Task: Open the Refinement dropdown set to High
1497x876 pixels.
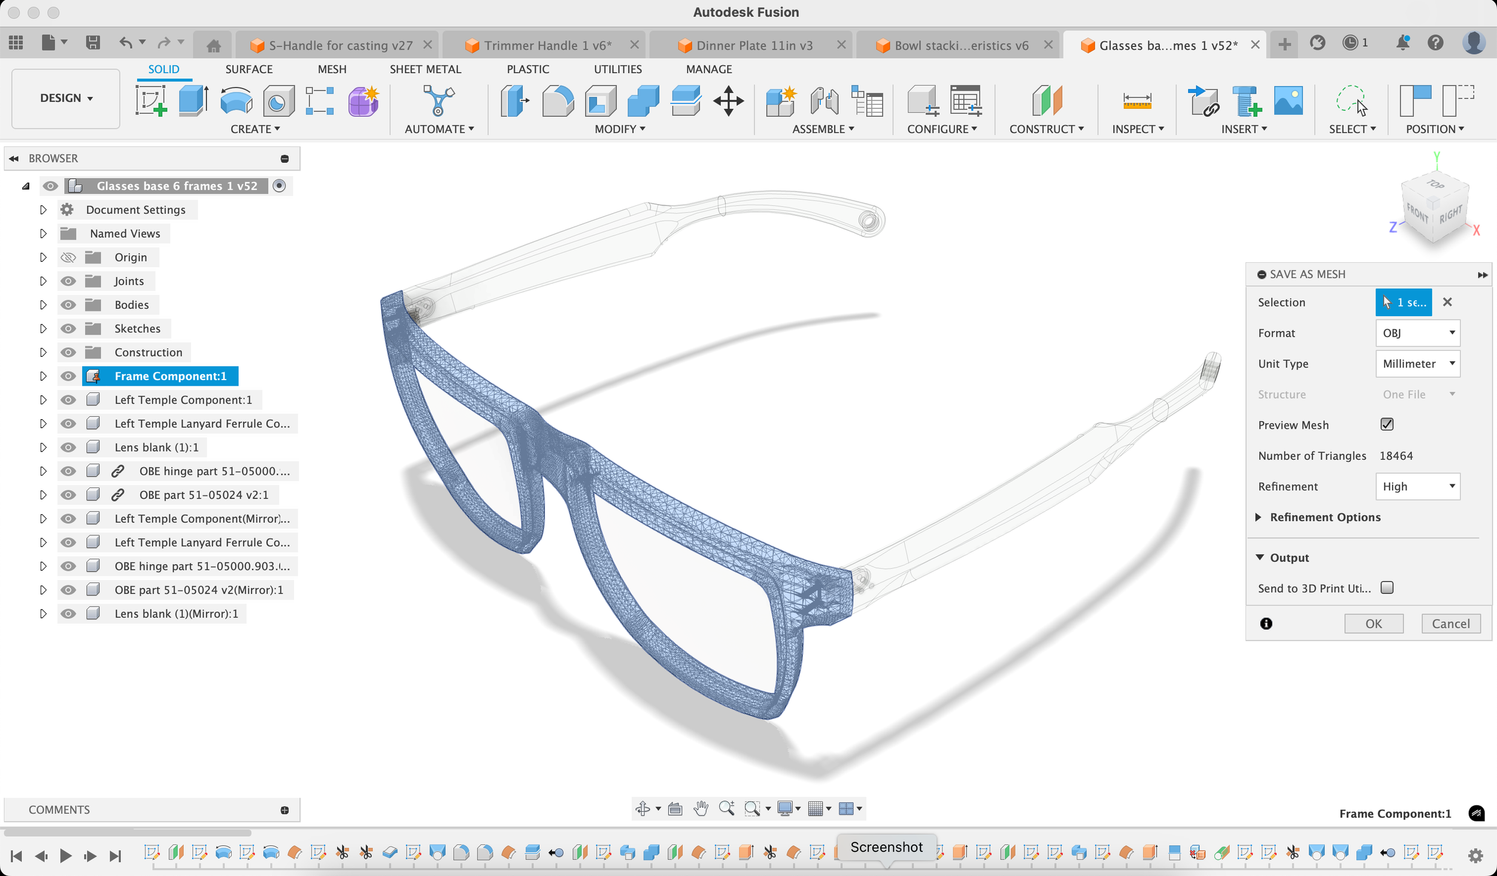Action: click(1417, 486)
